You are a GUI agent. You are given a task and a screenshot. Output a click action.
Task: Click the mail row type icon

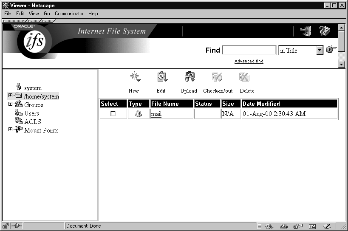(x=139, y=114)
